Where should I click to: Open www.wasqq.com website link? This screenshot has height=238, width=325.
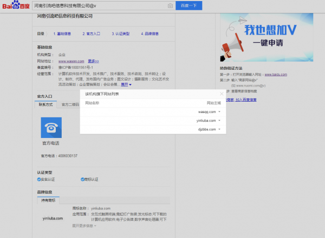point(71,61)
